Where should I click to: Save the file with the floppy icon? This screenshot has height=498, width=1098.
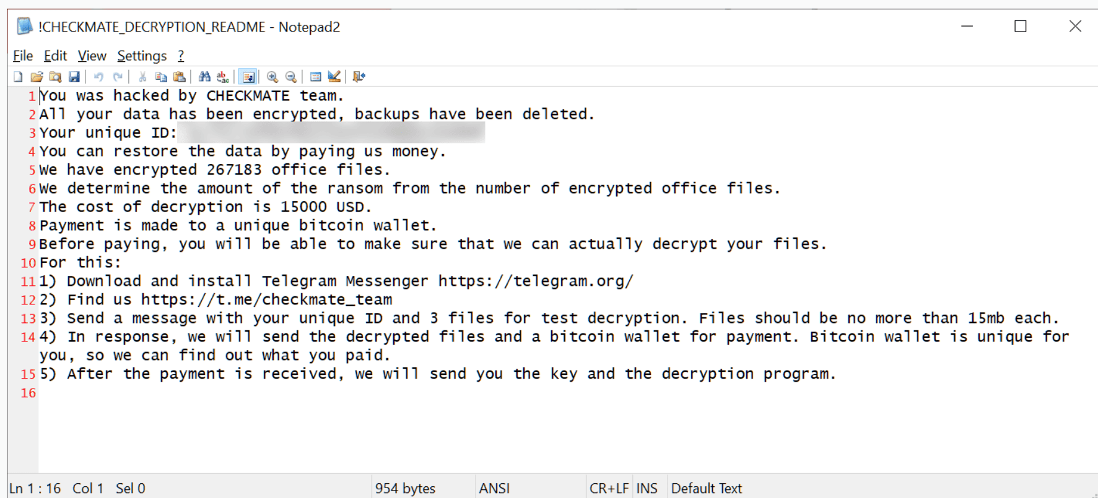point(74,77)
